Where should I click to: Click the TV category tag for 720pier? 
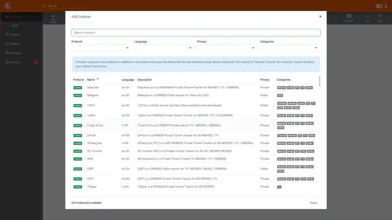pos(279,187)
